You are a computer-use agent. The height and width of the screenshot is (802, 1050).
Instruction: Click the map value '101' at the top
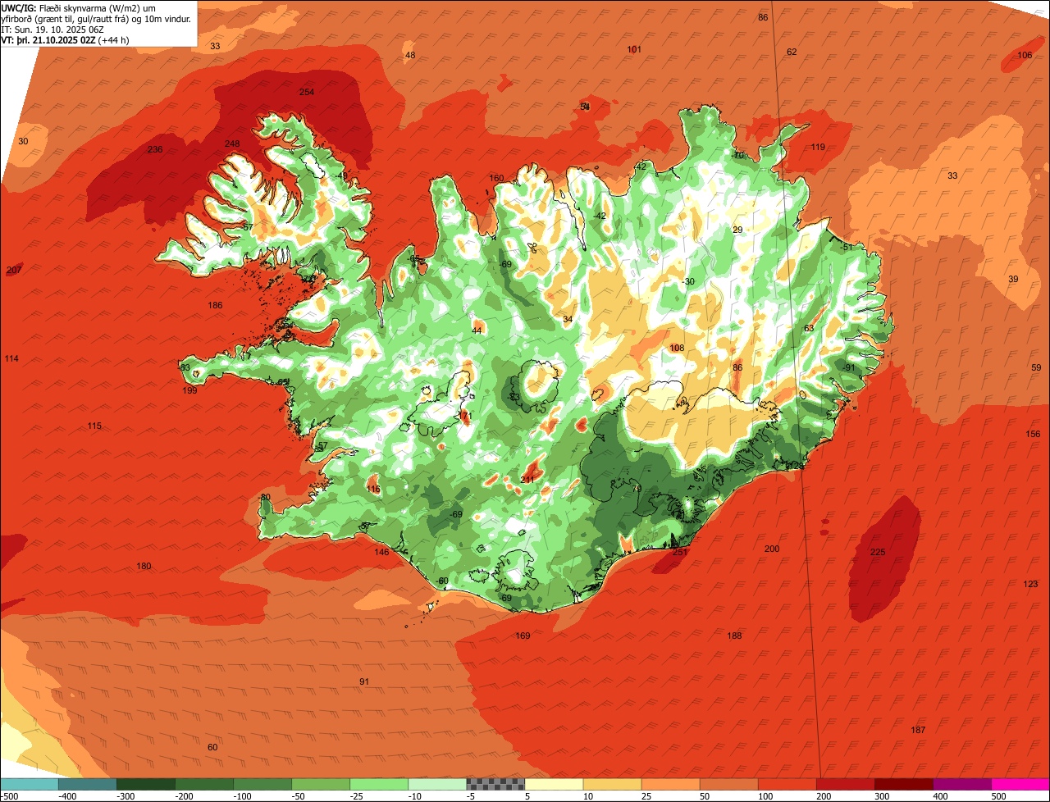[x=634, y=49]
